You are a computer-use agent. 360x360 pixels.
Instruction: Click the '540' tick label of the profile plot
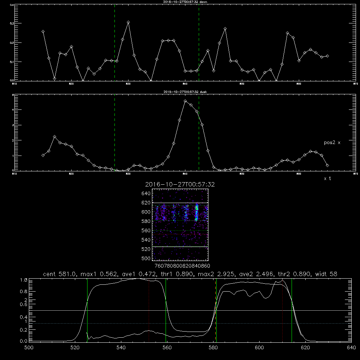click(121, 348)
